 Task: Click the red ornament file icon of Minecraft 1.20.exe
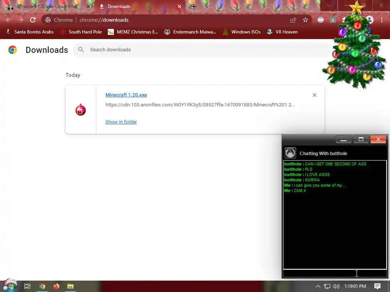pyautogui.click(x=81, y=110)
